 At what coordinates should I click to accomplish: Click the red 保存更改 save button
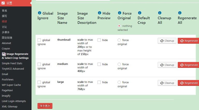click(45, 106)
